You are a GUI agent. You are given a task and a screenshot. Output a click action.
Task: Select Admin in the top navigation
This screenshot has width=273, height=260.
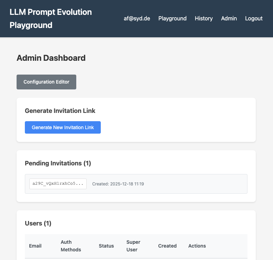coord(229,19)
